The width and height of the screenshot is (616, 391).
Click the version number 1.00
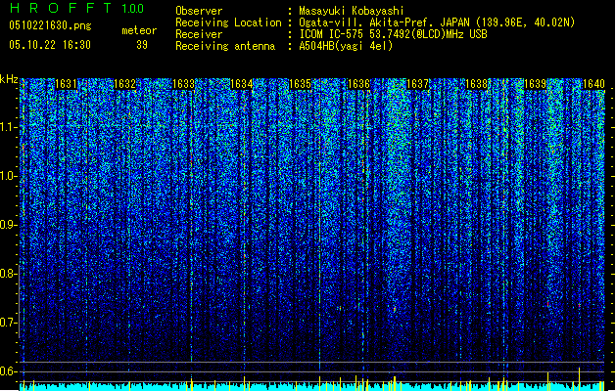(x=133, y=9)
